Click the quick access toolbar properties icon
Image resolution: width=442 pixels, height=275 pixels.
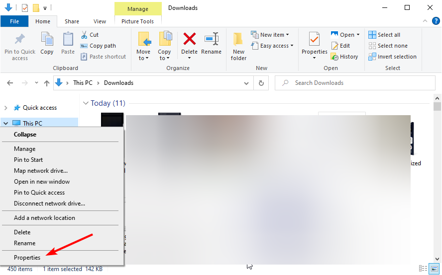tap(25, 8)
